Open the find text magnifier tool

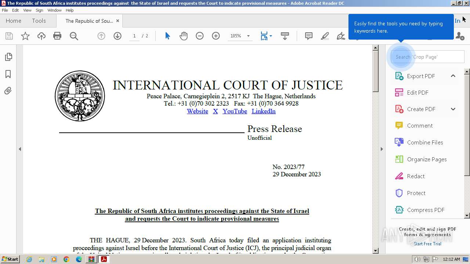point(74,36)
